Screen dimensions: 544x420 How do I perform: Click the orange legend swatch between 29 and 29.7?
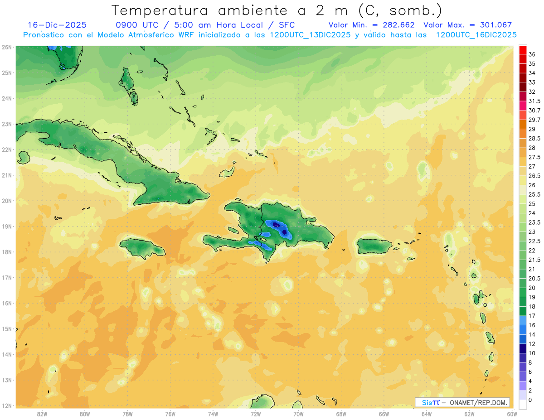(523, 124)
